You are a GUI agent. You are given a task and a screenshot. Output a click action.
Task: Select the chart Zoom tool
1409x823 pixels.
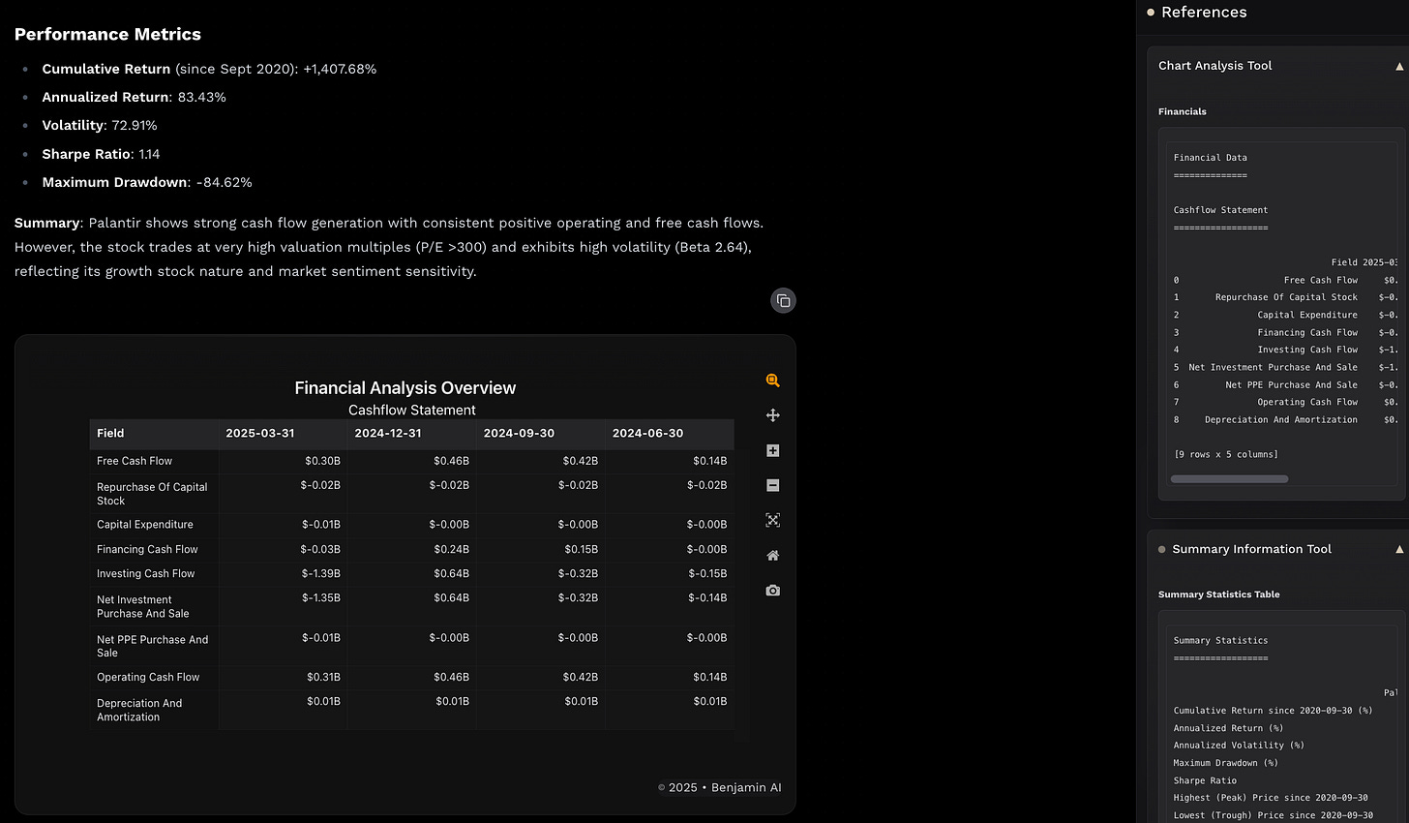coord(772,381)
